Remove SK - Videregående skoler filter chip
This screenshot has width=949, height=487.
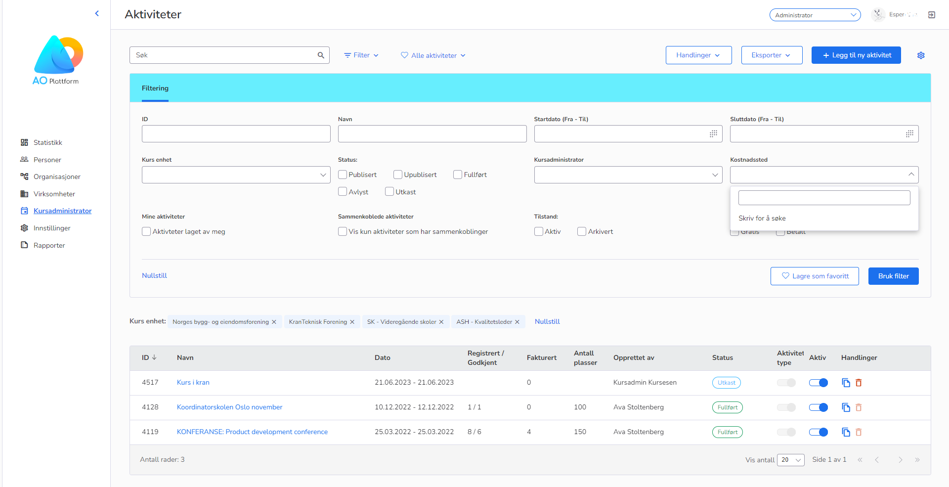click(441, 322)
